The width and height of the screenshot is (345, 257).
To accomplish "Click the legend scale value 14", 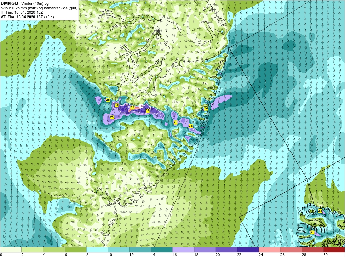I will click(153, 255).
